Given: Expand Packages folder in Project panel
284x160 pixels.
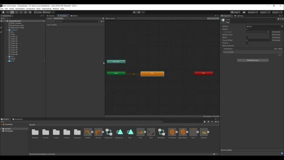Looking at the screenshot, I should click(x=1, y=131).
